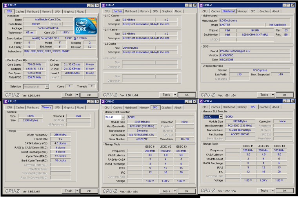Click the DRAM Frequency value 266.0 MHz

[x=60, y=135]
